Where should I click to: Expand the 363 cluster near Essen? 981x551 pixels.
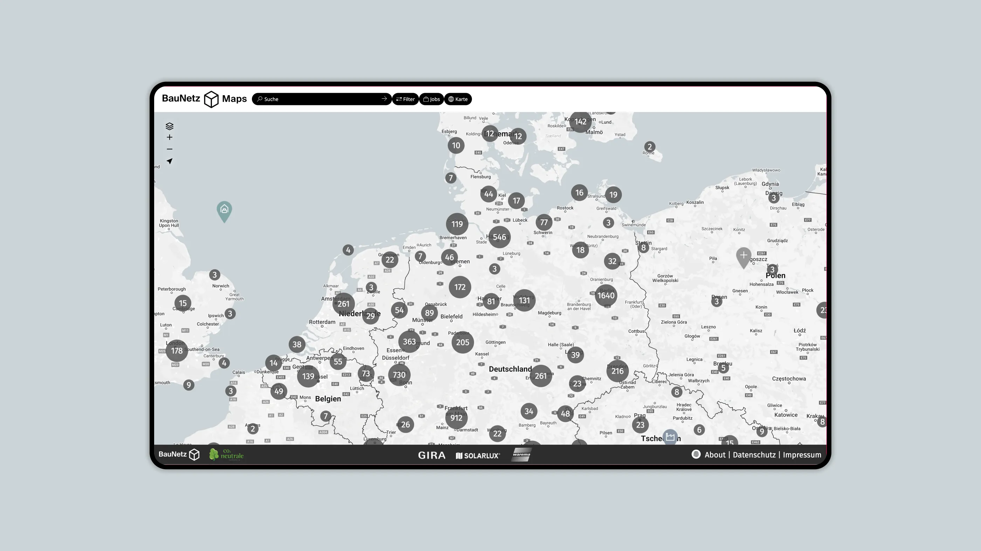(x=409, y=341)
